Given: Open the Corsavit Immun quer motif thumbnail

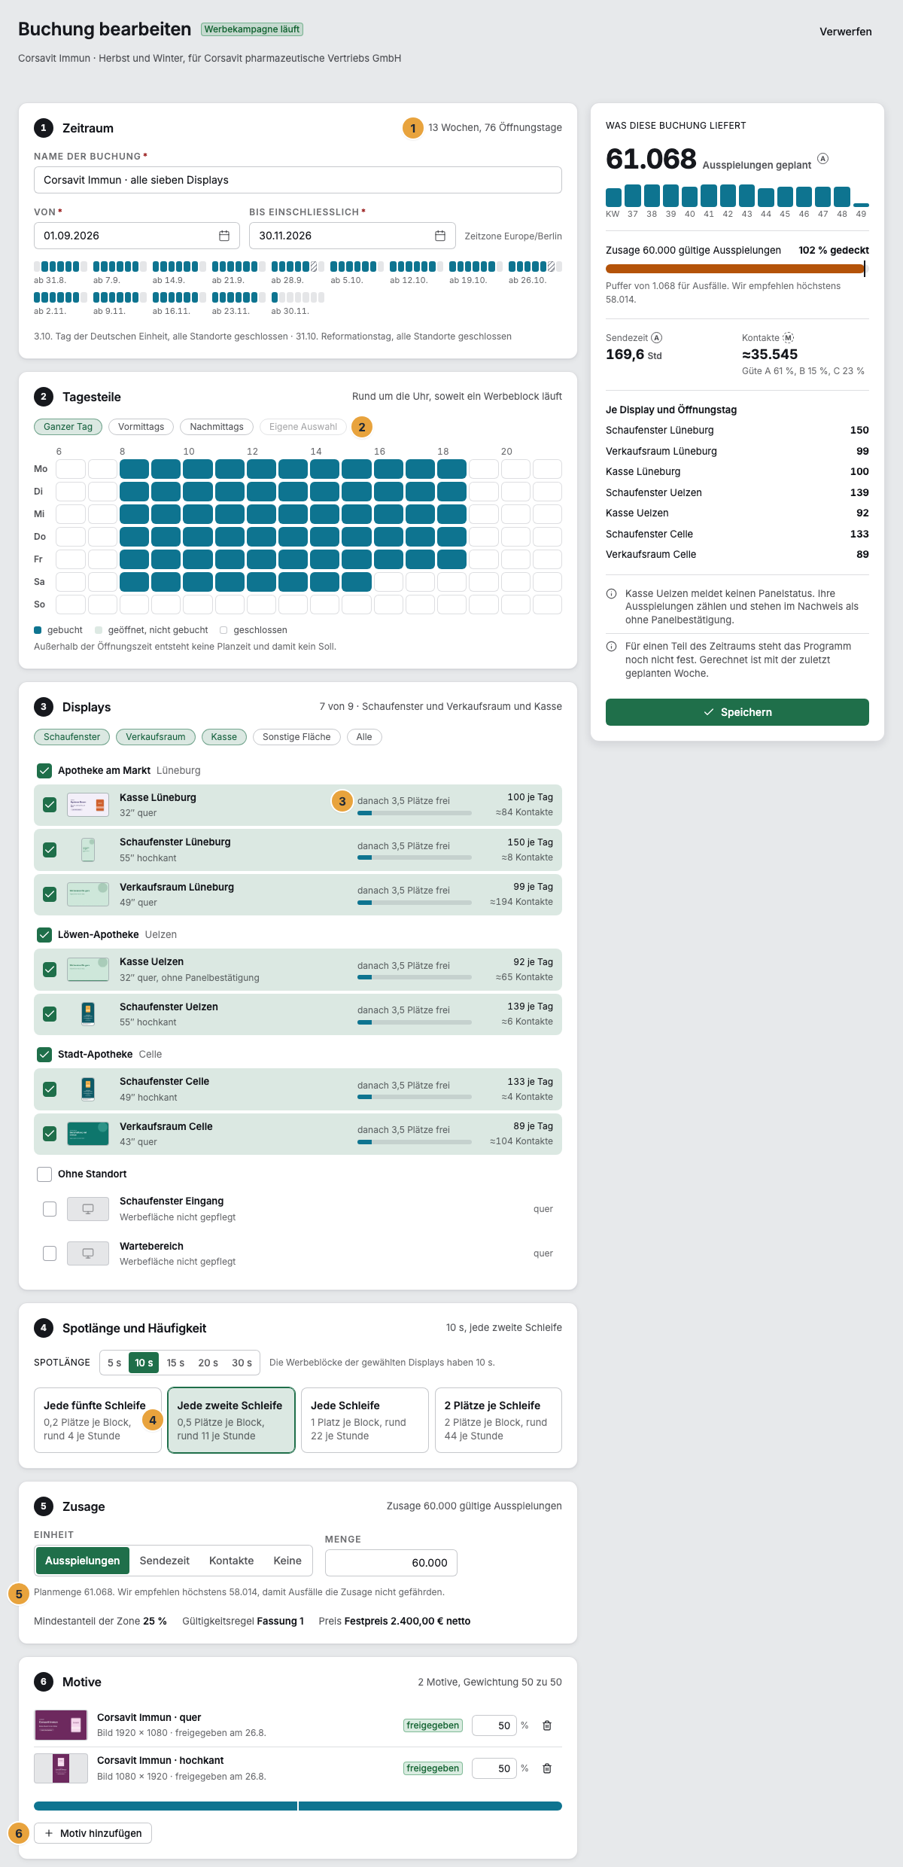Looking at the screenshot, I should 61,1725.
